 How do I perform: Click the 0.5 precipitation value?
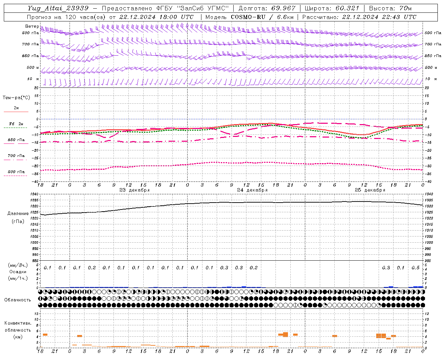click(416, 268)
